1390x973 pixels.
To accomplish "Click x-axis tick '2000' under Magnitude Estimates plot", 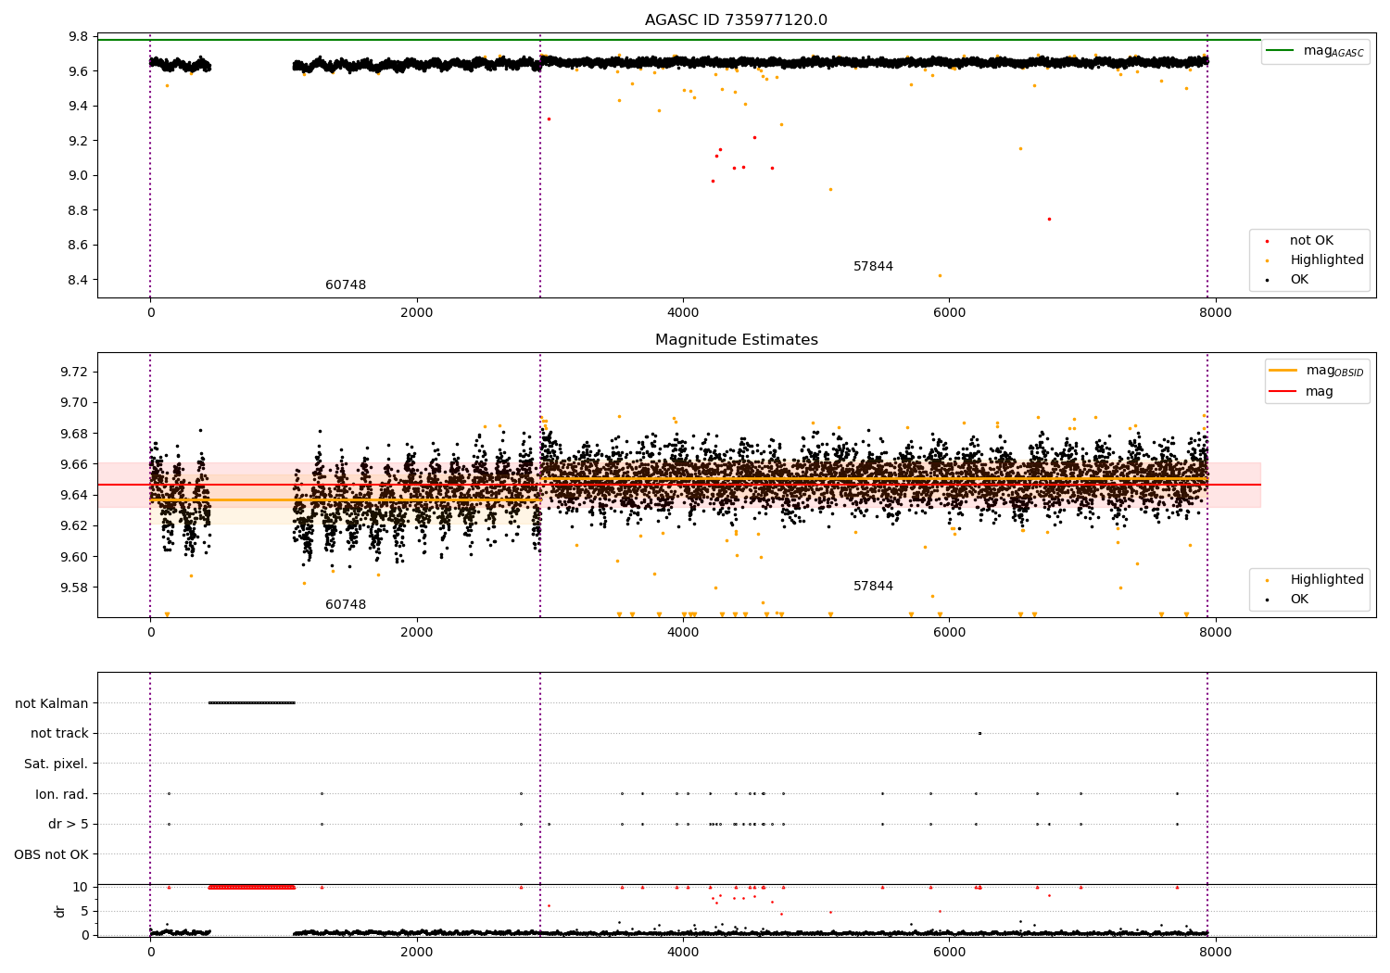I will (x=417, y=633).
